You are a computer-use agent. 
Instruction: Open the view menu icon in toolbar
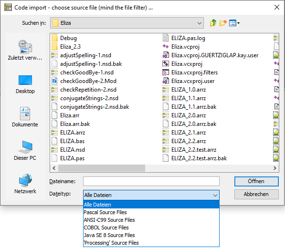coord(234,23)
